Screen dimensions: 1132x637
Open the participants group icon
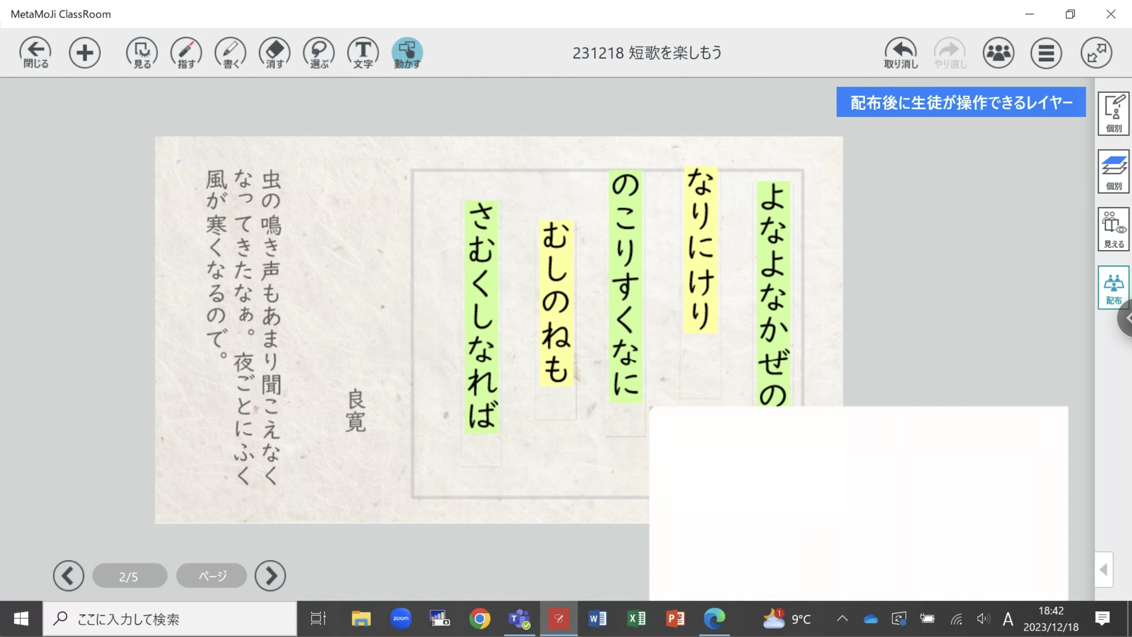(x=998, y=53)
